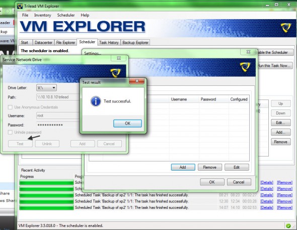297x230 pixels.
Task: Click the Configured column header
Action: point(239,99)
